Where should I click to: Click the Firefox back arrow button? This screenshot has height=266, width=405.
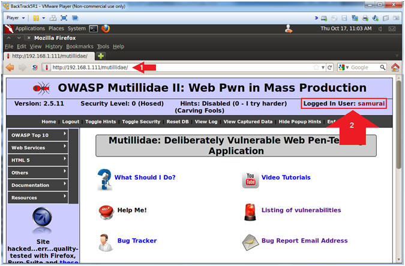[10, 68]
